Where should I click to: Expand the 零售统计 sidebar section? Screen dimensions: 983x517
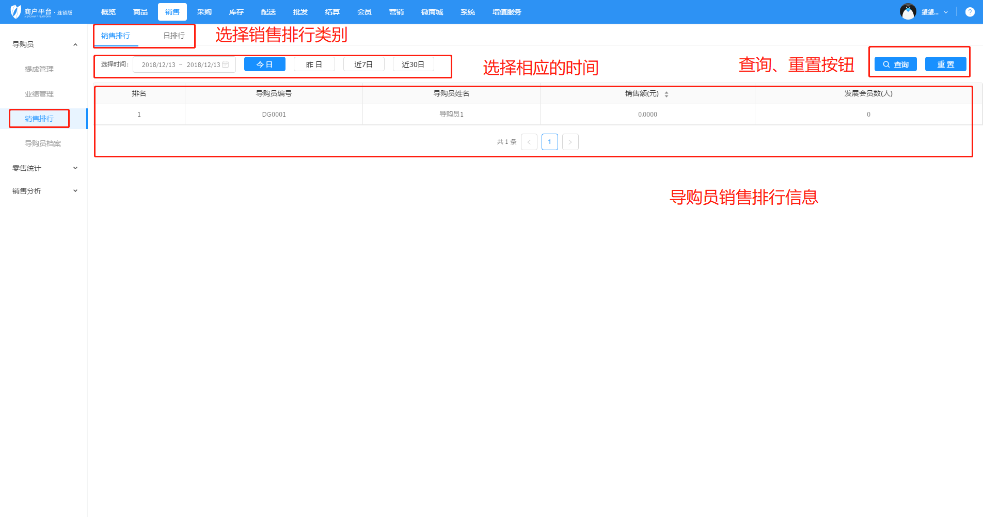75,168
